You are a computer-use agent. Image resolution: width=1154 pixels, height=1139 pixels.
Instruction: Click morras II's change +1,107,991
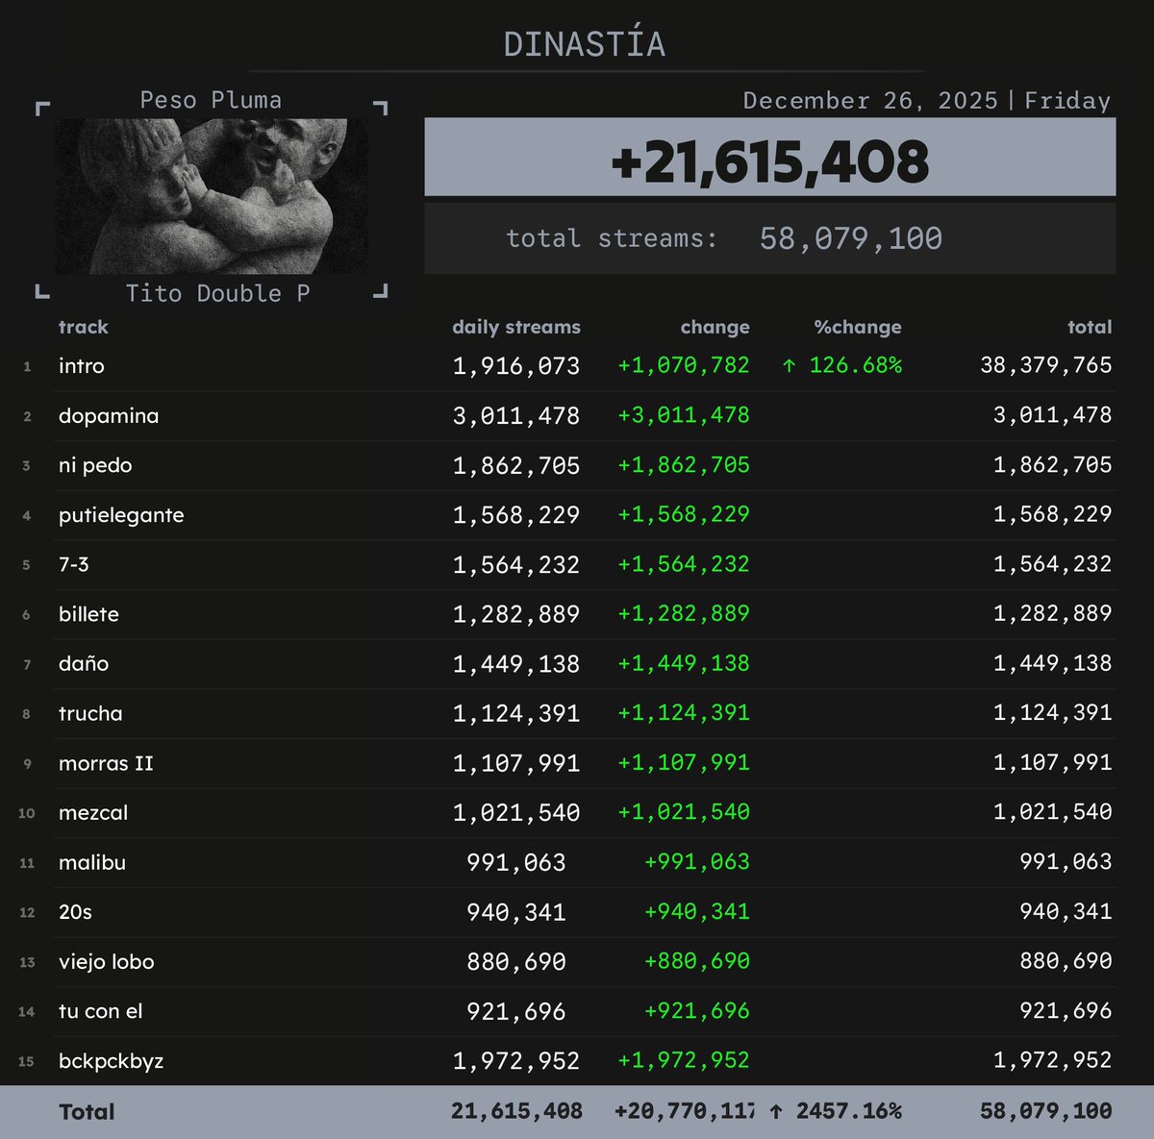(x=684, y=762)
